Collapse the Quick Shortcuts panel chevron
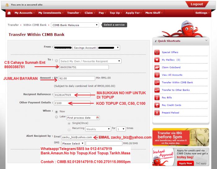Viewport: 217px width, 169px height. point(206,40)
